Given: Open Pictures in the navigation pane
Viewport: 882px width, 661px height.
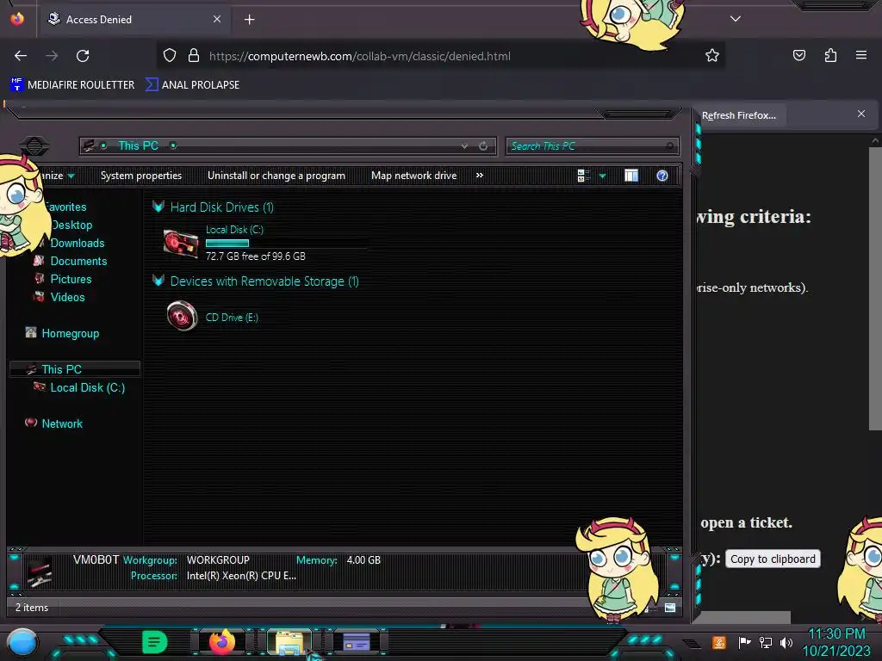Looking at the screenshot, I should (x=71, y=279).
